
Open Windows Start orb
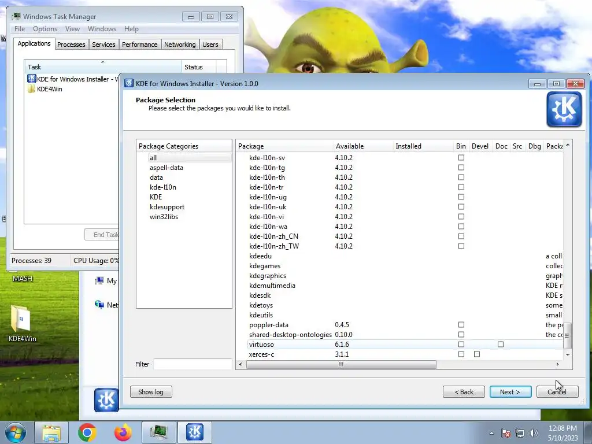click(x=16, y=432)
